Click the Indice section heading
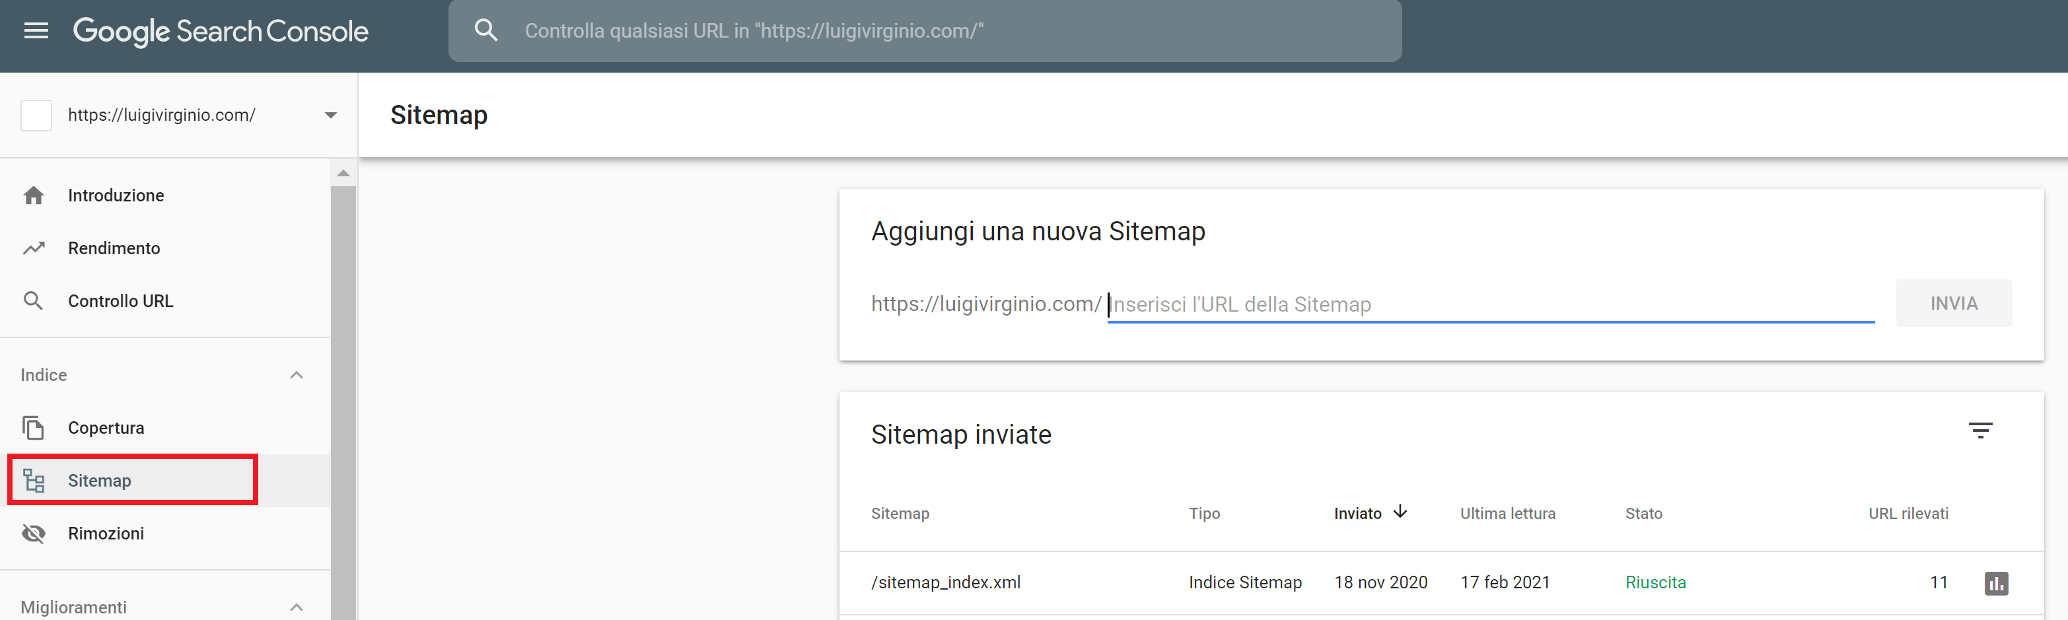The image size is (2068, 620). pos(44,374)
